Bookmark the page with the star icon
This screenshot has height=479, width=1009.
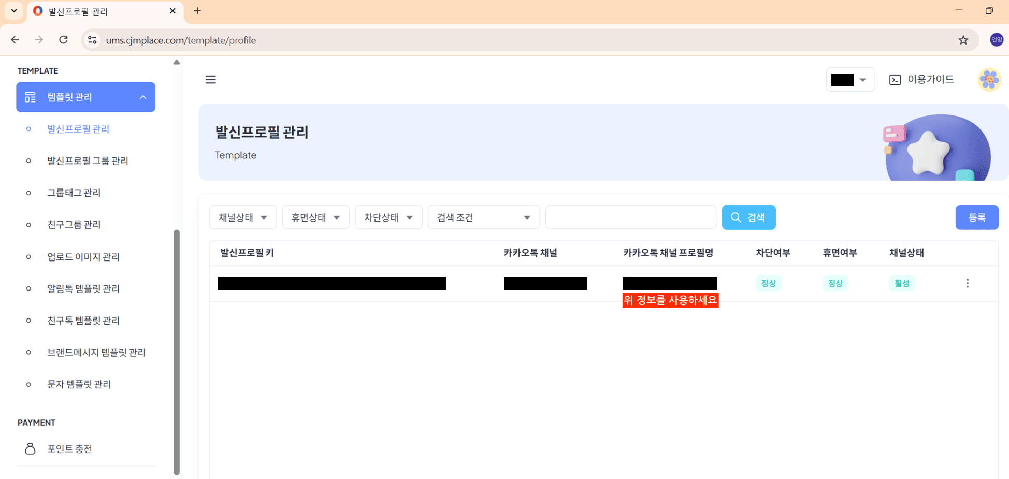[x=963, y=40]
